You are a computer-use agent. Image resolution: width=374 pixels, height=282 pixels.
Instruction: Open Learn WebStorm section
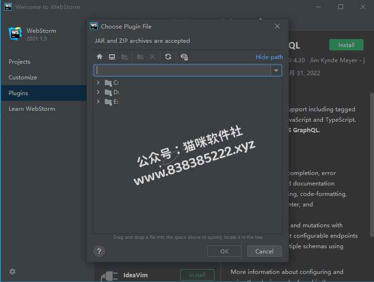pos(32,109)
